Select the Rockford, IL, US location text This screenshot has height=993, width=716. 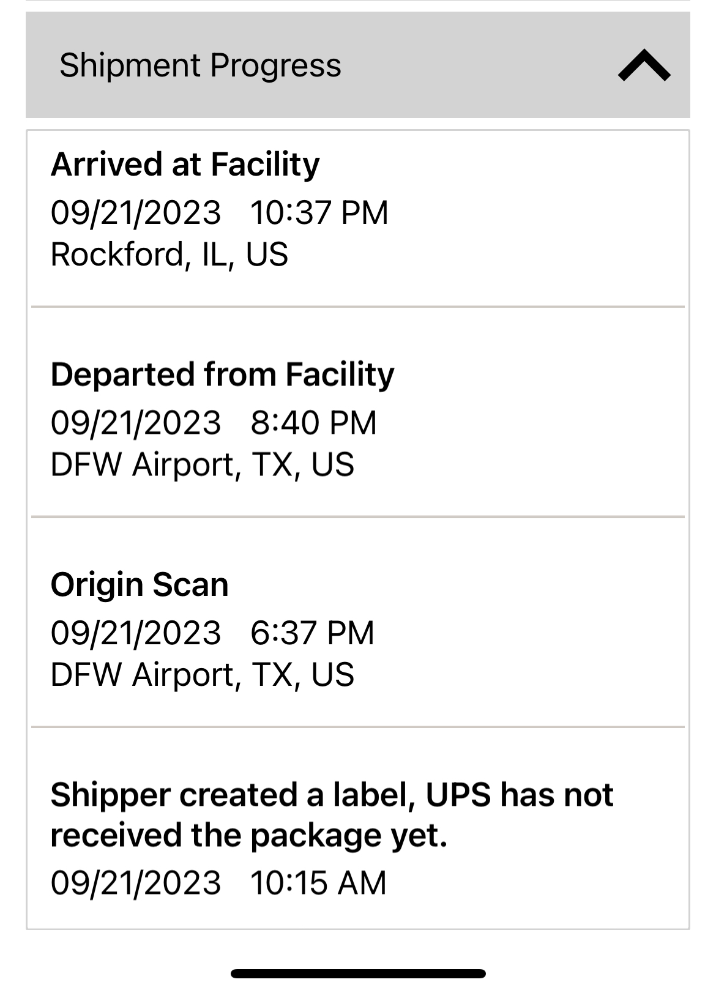point(169,254)
